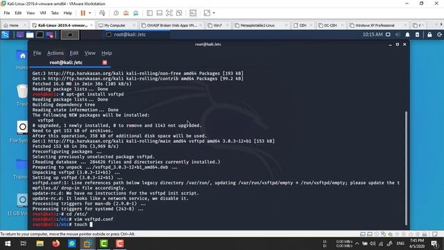Image resolution: width=444 pixels, height=250 pixels.
Task: Open Firefox from the Windows taskbar
Action: tap(55, 244)
